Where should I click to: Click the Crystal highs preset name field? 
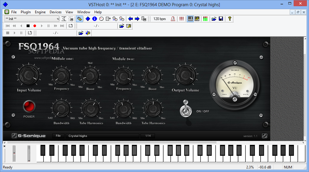tap(103, 136)
